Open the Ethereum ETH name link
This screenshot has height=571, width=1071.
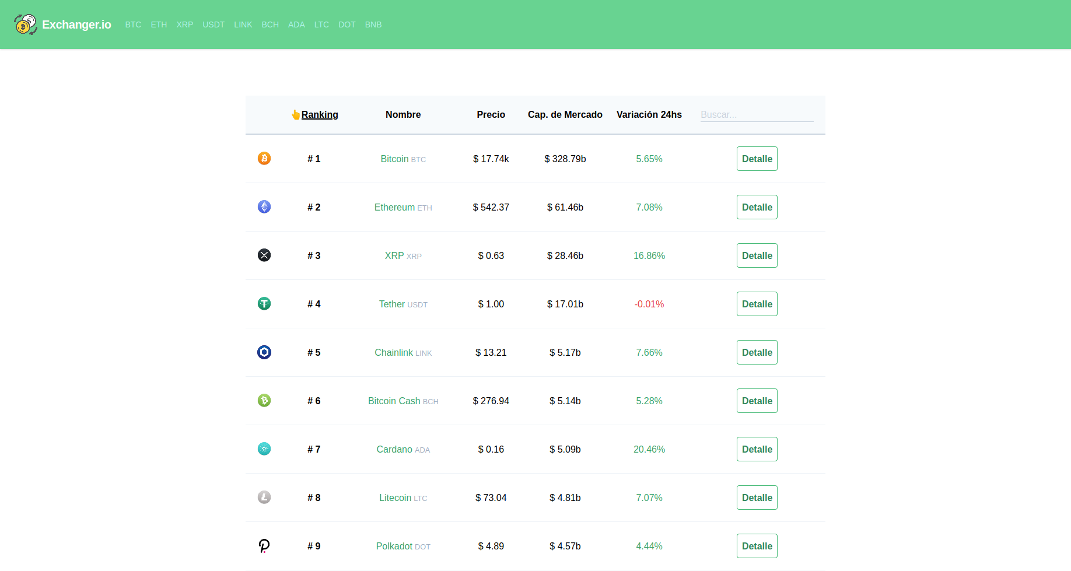coord(403,207)
